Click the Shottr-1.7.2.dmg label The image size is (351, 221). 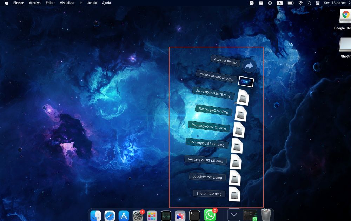(x=209, y=194)
